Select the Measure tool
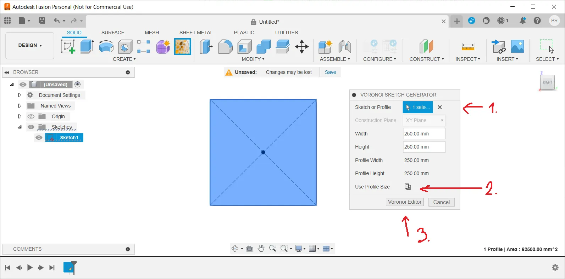 click(x=468, y=46)
